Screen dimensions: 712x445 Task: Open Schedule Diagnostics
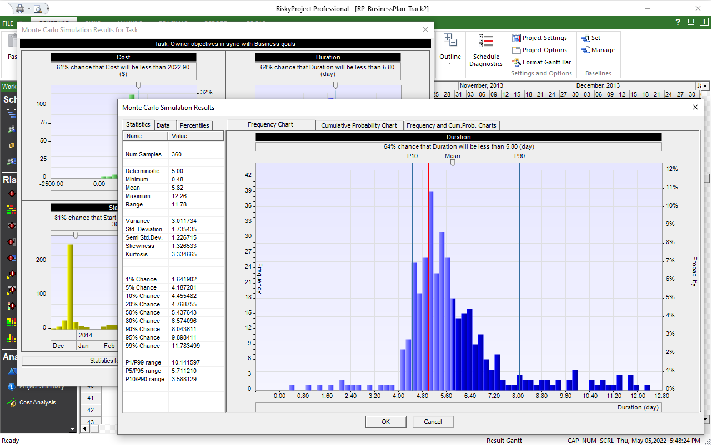[x=486, y=50]
